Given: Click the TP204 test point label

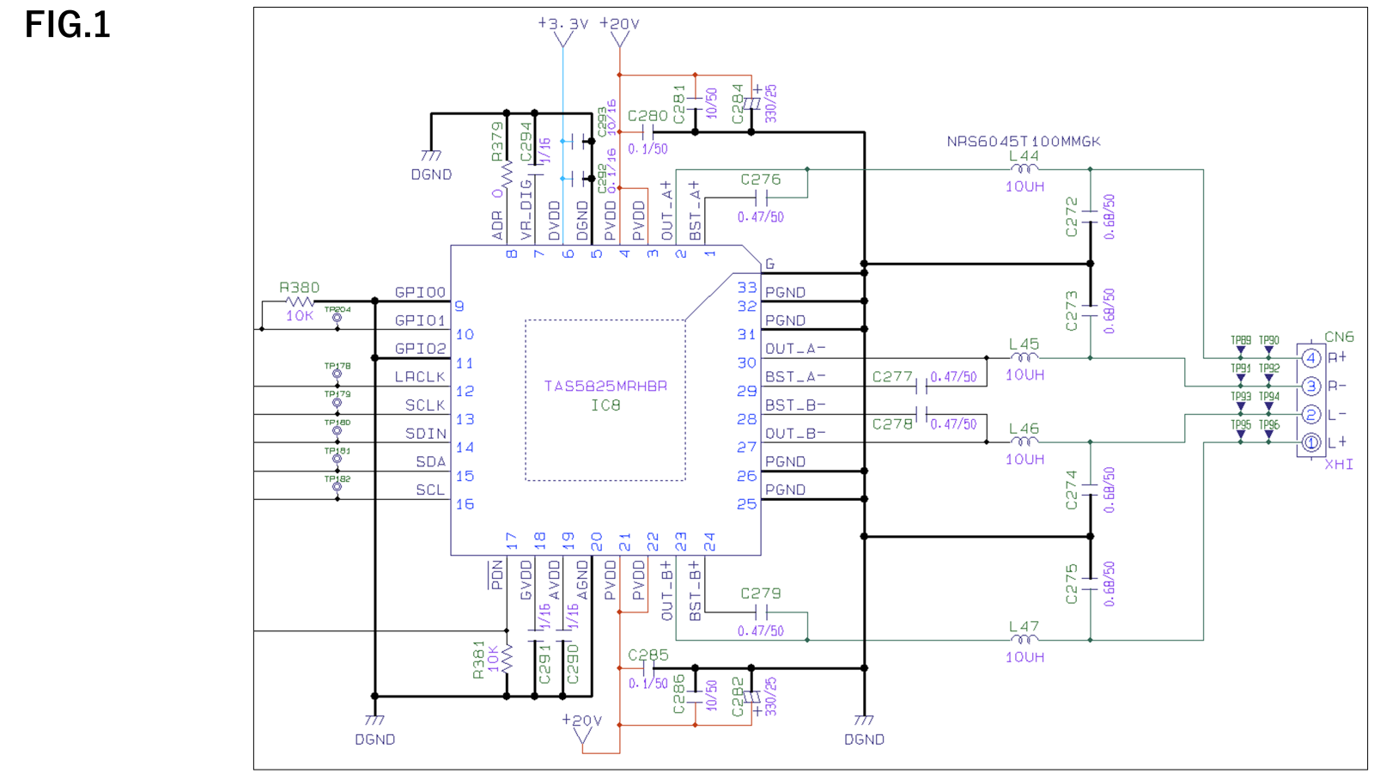Looking at the screenshot, I should [337, 309].
